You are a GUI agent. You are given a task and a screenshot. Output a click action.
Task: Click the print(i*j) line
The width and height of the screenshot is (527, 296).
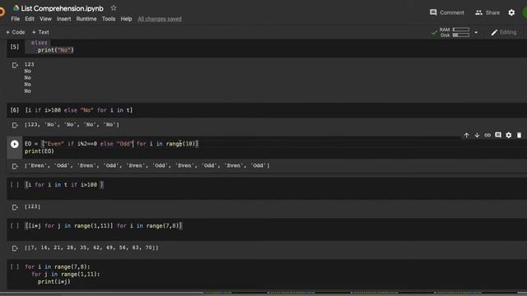[54, 281]
